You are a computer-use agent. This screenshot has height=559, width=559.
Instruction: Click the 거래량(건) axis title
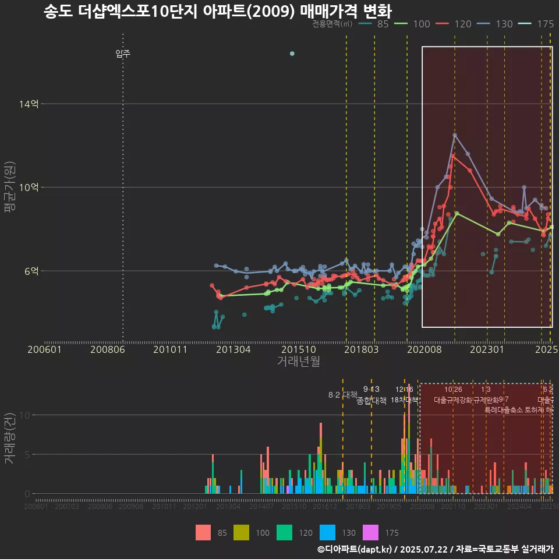10,438
